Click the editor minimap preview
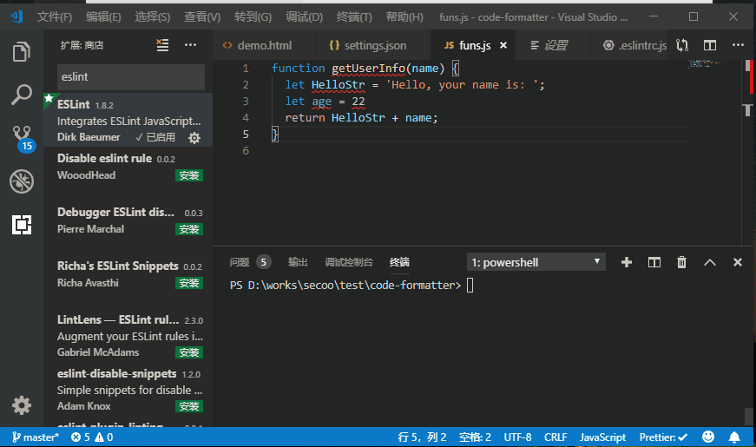The image size is (756, 447). (x=706, y=63)
